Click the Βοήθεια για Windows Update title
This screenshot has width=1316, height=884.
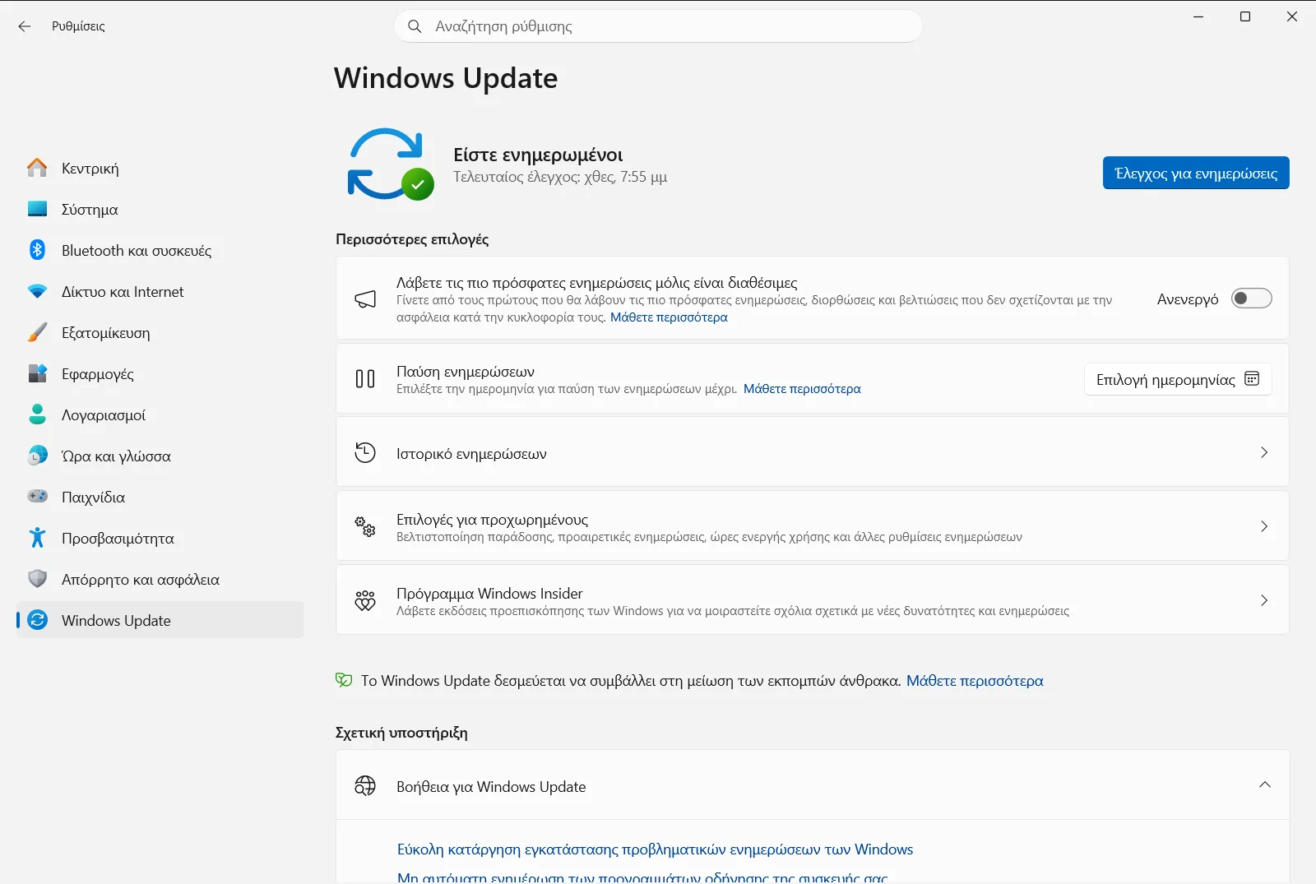point(491,787)
